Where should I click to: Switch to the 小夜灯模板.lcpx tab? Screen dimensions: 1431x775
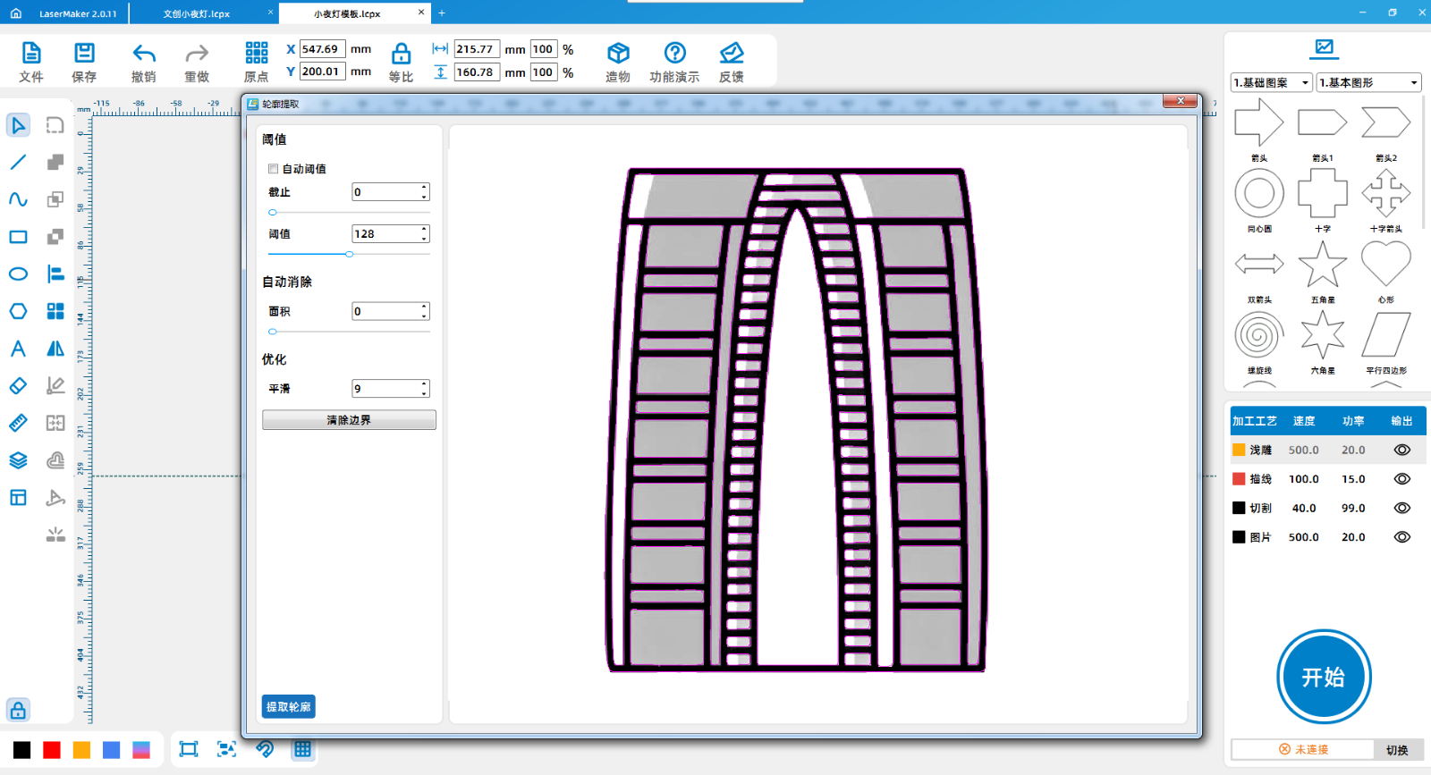pyautogui.click(x=347, y=13)
